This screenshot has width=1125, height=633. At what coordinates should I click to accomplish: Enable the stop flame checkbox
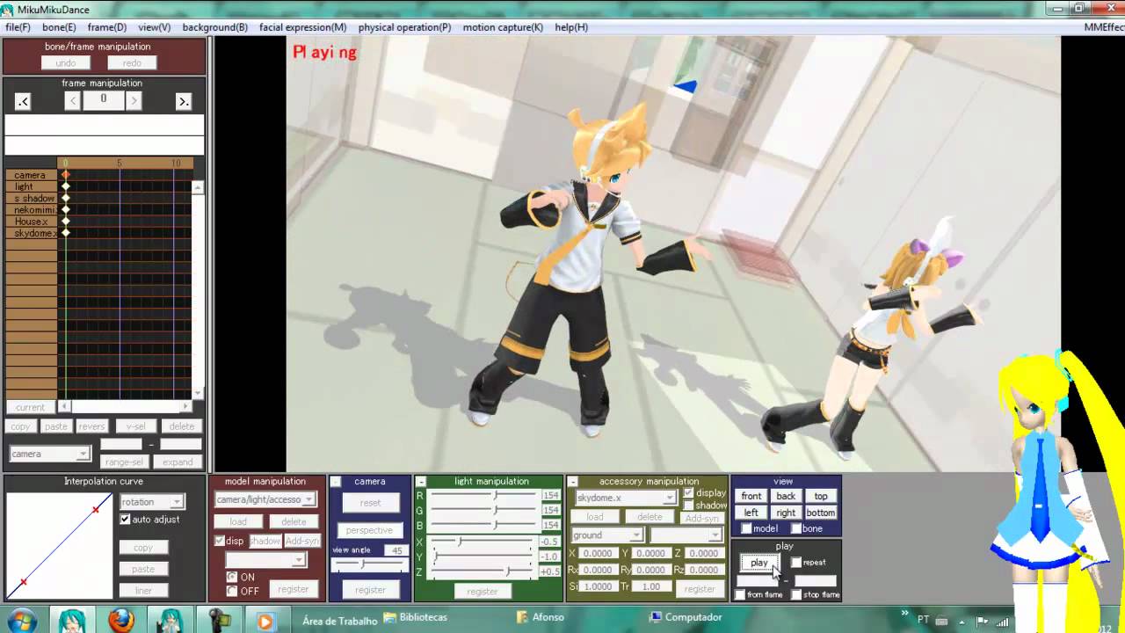coord(796,595)
